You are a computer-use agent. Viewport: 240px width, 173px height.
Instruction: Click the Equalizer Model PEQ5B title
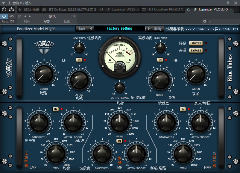pyautogui.click(x=36, y=29)
